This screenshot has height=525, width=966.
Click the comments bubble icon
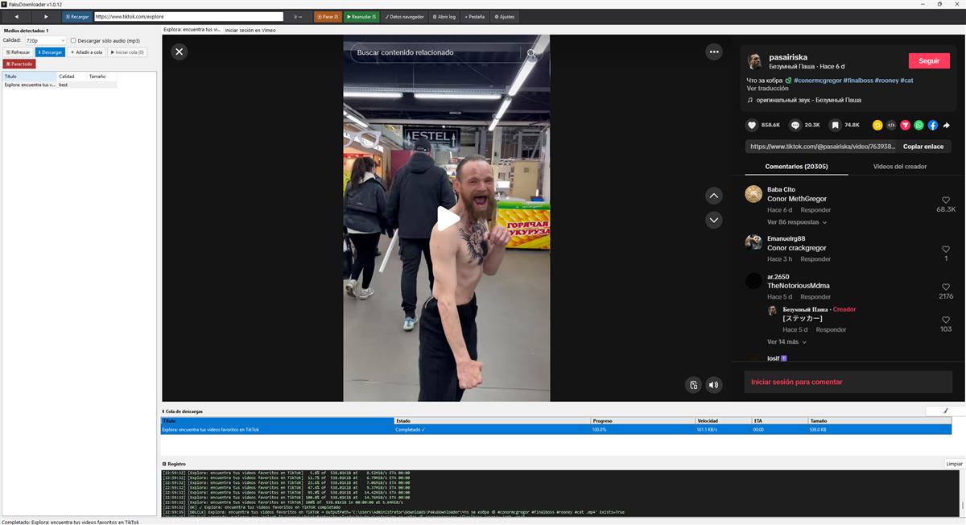[x=795, y=125]
